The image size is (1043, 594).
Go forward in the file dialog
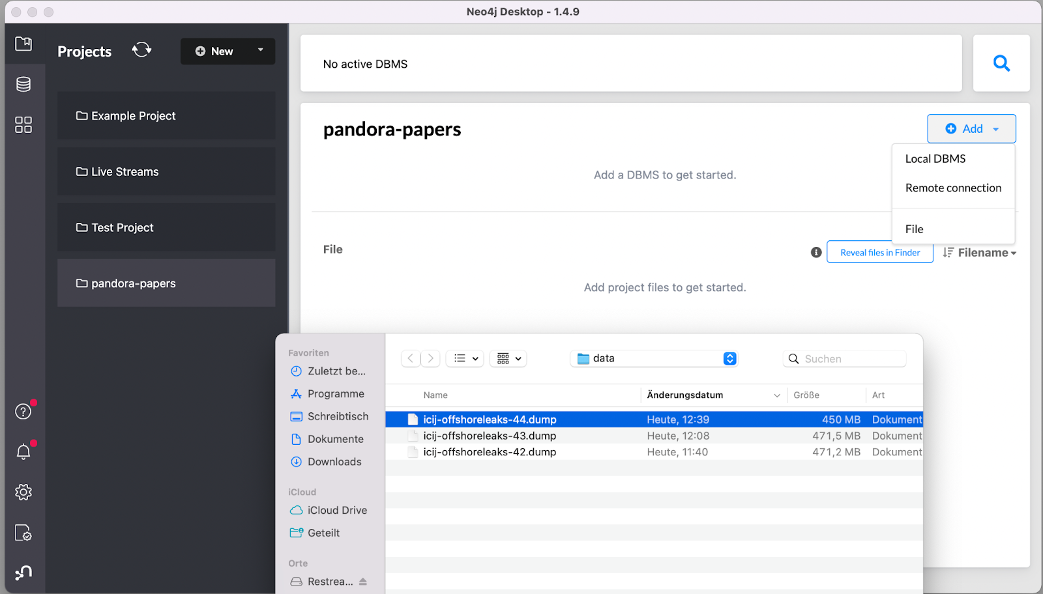430,358
